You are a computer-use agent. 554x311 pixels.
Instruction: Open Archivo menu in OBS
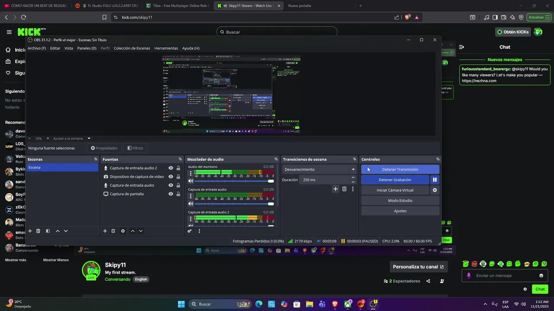tap(37, 48)
